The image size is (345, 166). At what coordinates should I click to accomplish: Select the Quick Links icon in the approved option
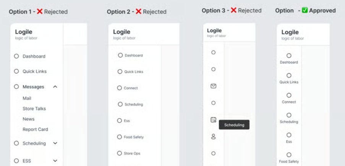pos(289,75)
